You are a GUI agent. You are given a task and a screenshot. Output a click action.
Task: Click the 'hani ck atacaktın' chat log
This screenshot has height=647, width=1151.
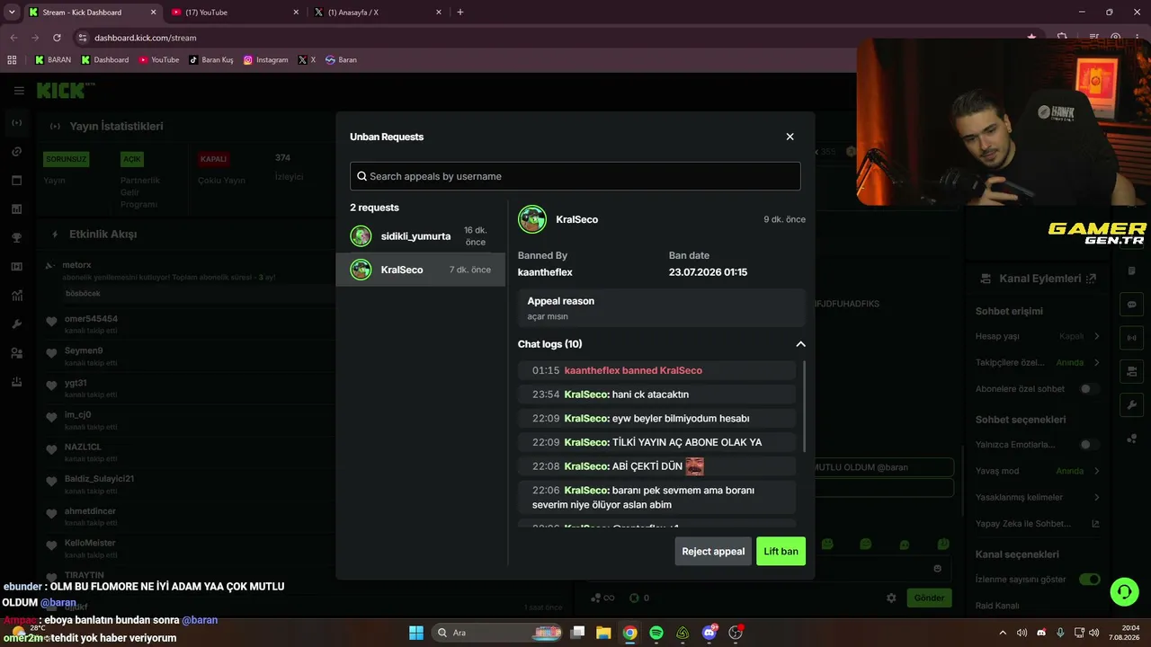tap(656, 394)
